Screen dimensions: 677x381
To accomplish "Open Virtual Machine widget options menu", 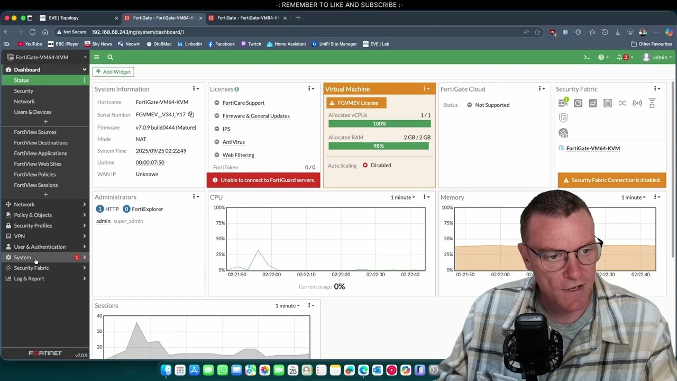I will (x=426, y=89).
